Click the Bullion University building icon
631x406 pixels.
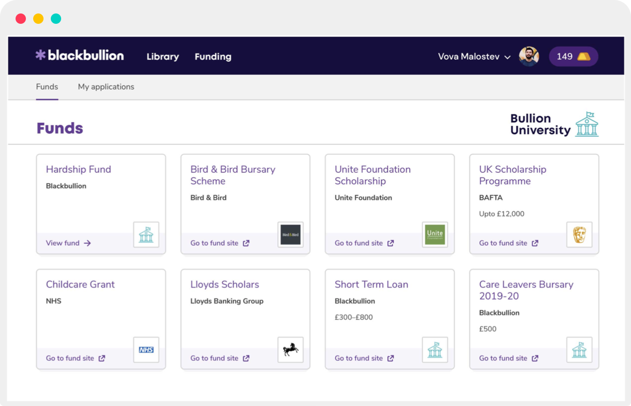click(x=587, y=124)
